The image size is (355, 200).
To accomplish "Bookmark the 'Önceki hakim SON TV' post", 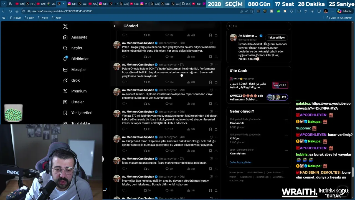I will 211,82.
